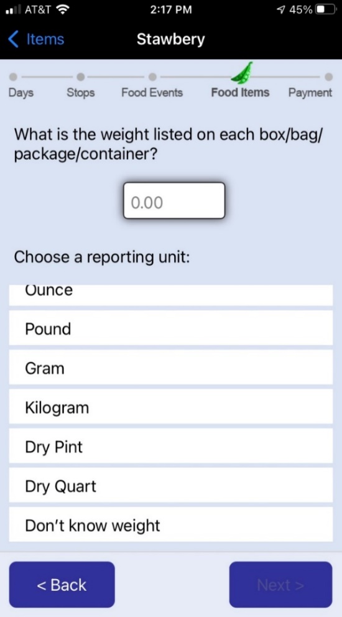Screen dimensions: 342x617
Task: Focus the weight input field showing 0.00
Action: point(174,201)
